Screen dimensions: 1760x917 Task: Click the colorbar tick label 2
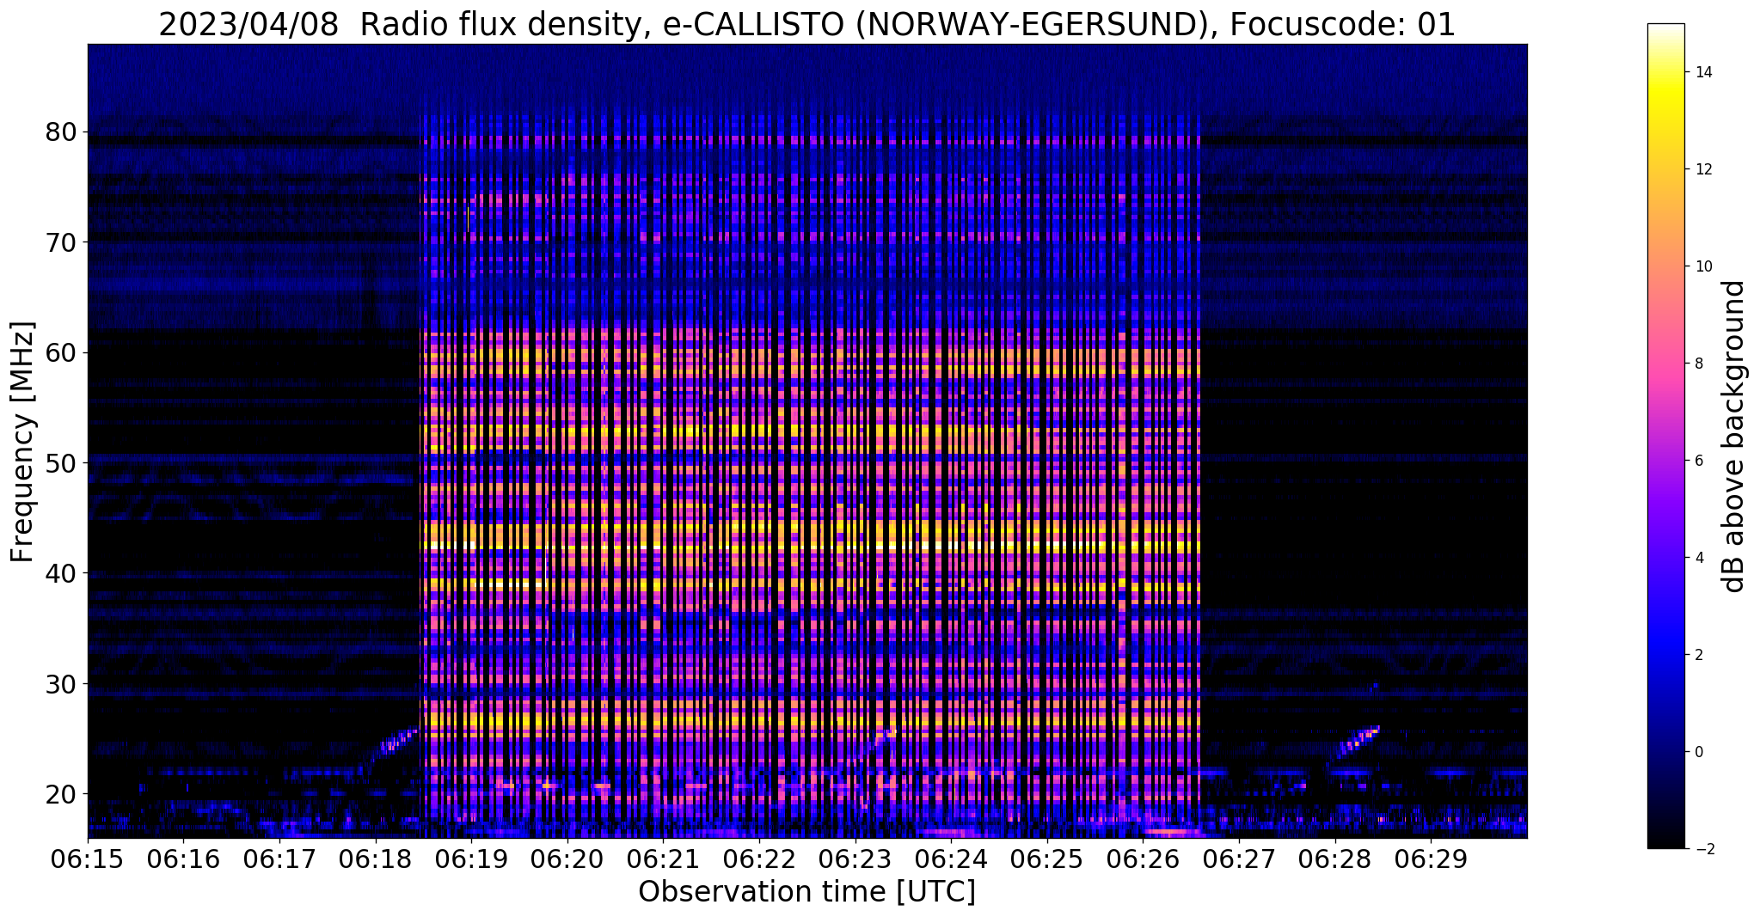[x=1698, y=655]
